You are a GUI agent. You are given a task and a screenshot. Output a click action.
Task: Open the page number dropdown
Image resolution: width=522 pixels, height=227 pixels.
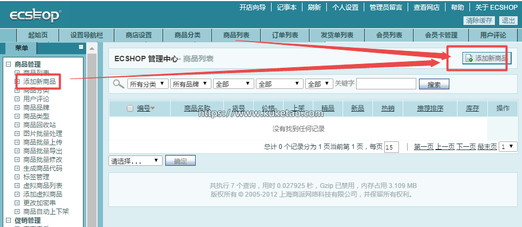[x=508, y=146]
